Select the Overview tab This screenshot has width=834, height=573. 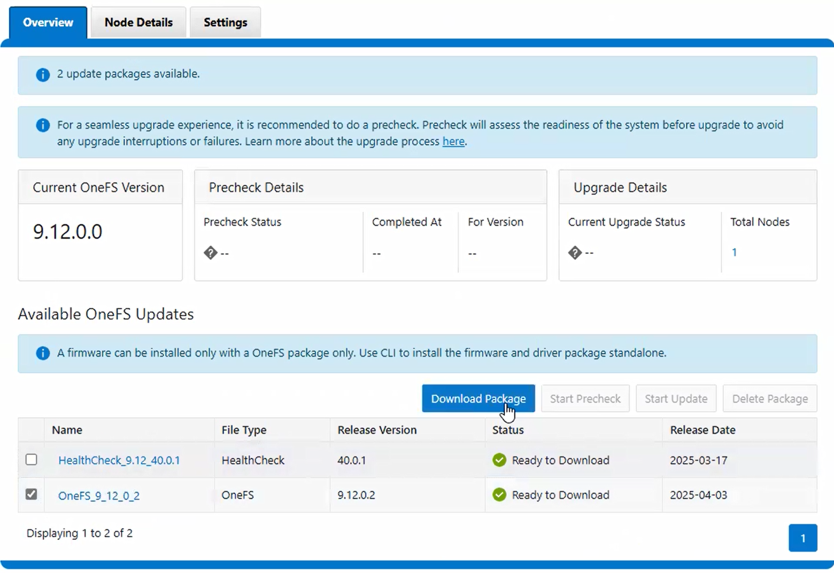tap(48, 22)
